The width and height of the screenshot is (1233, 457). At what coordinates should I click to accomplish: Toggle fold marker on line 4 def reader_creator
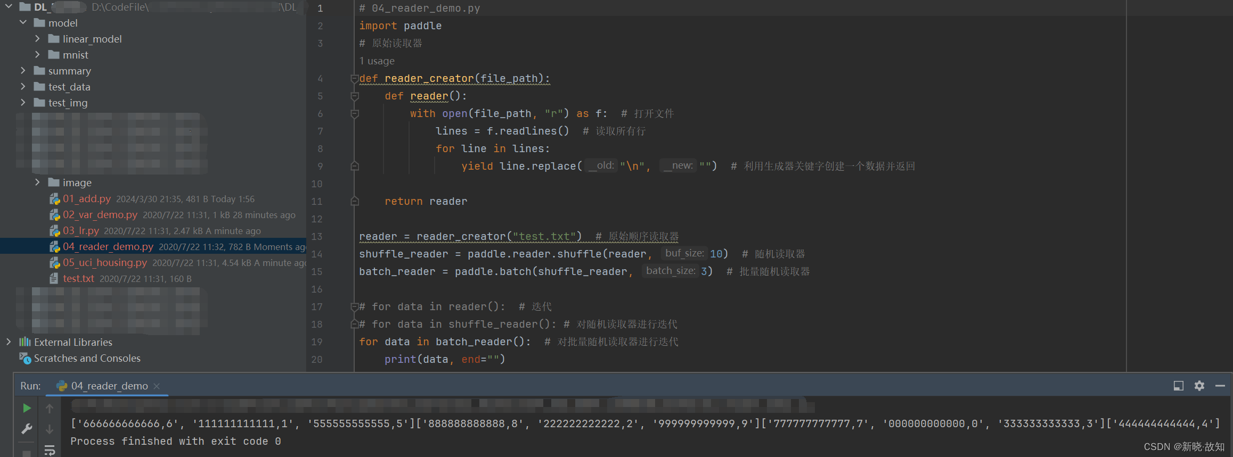tap(355, 79)
